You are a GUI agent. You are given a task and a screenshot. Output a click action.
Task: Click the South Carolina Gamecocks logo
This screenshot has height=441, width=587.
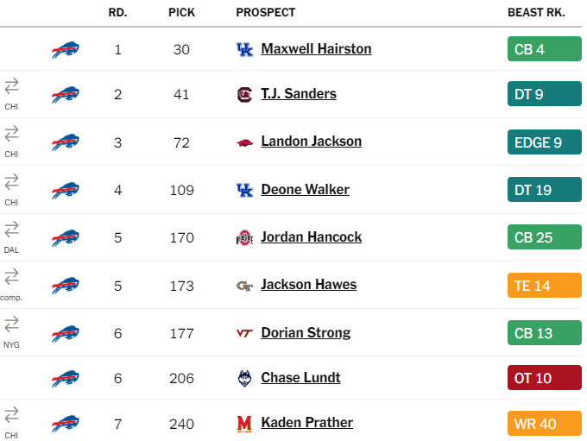(x=245, y=94)
